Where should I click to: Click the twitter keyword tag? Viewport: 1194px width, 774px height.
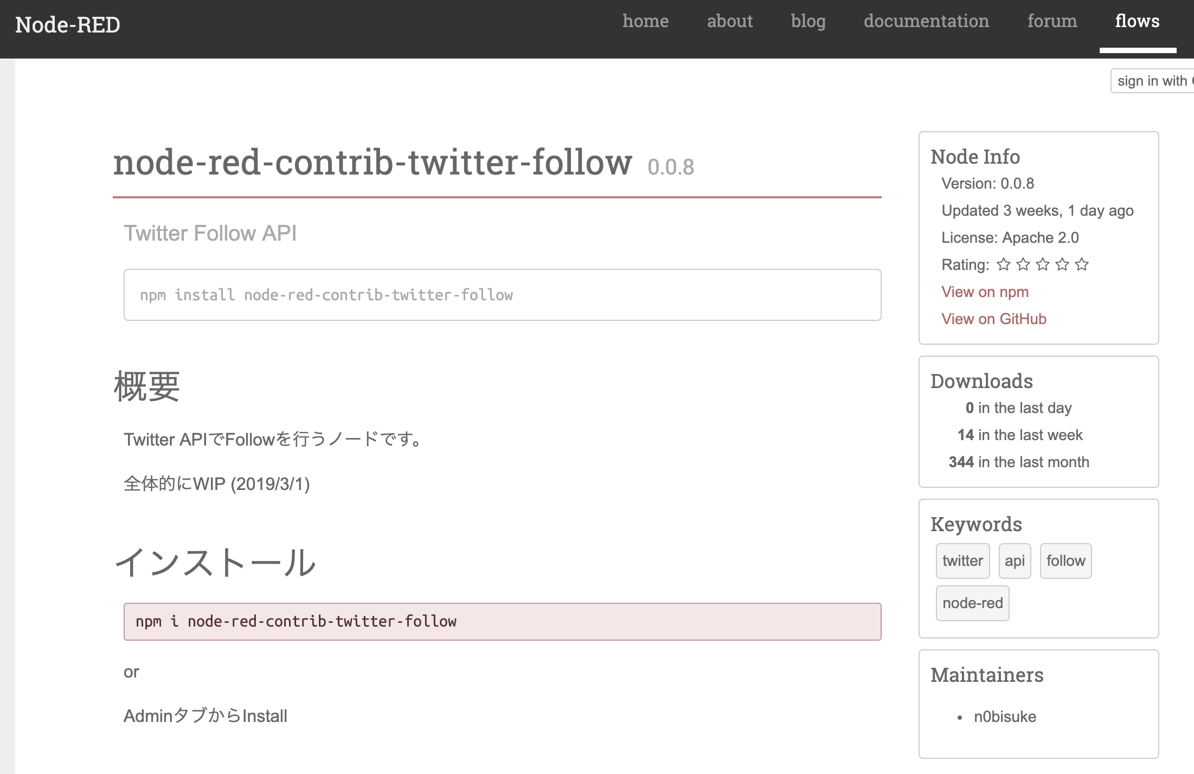click(962, 560)
